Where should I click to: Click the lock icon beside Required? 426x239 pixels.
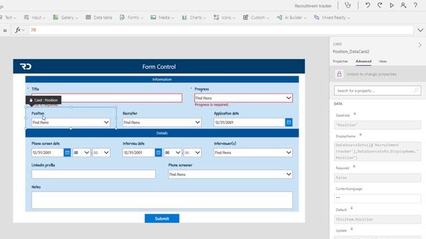coord(354,167)
